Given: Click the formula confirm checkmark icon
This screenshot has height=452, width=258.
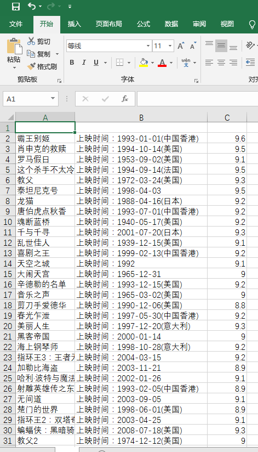Looking at the screenshot, I should [x=105, y=99].
